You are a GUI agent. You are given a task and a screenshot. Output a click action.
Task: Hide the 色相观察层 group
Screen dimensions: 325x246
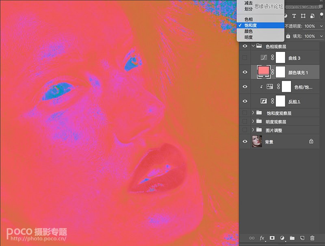(245, 46)
